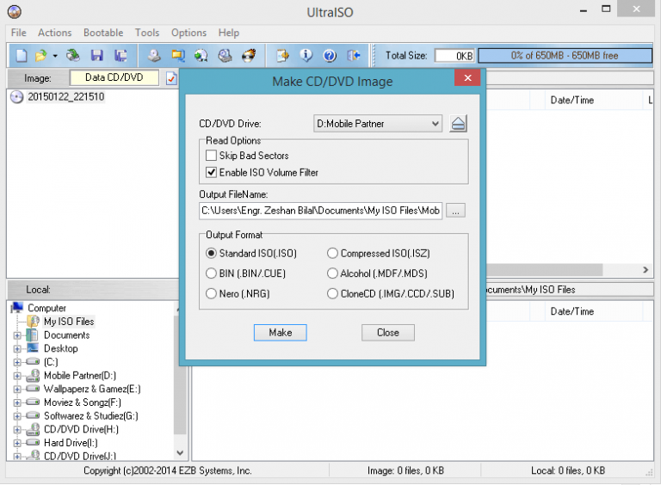
Task: Open the Actions menu
Action: [x=55, y=33]
